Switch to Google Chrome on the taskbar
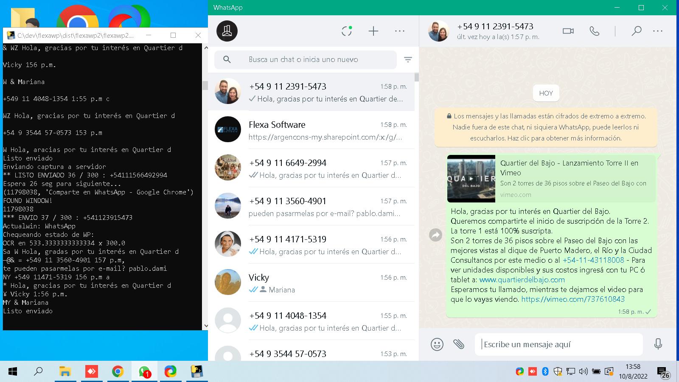 click(118, 372)
